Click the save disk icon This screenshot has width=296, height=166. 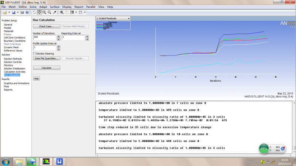click(x=14, y=13)
